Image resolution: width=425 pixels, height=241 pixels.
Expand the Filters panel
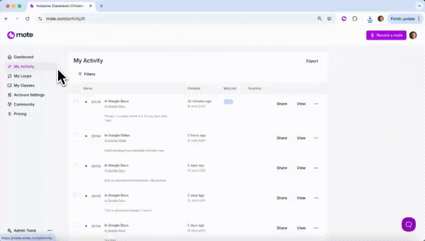pyautogui.click(x=87, y=74)
